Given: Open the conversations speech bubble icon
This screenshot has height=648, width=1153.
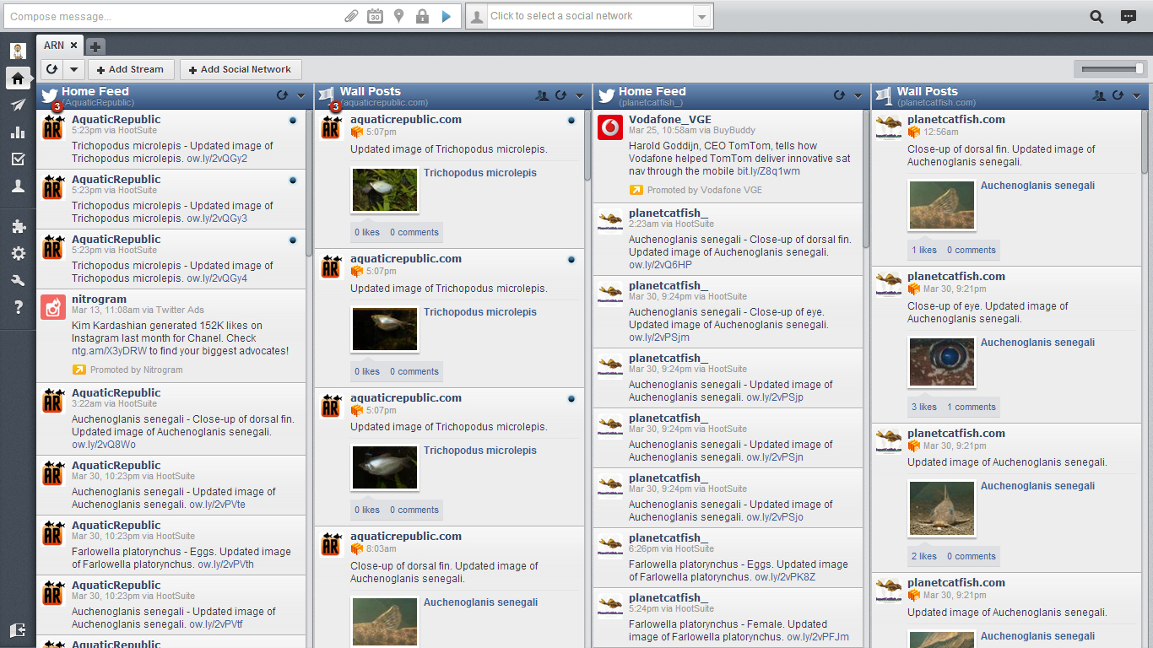Looking at the screenshot, I should 1129,16.
